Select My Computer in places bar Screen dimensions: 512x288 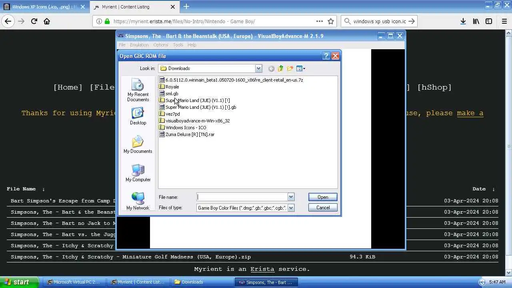point(138,173)
